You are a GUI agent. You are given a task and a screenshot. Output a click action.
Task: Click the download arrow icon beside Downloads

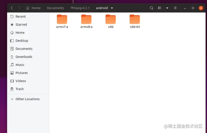pos(12,57)
